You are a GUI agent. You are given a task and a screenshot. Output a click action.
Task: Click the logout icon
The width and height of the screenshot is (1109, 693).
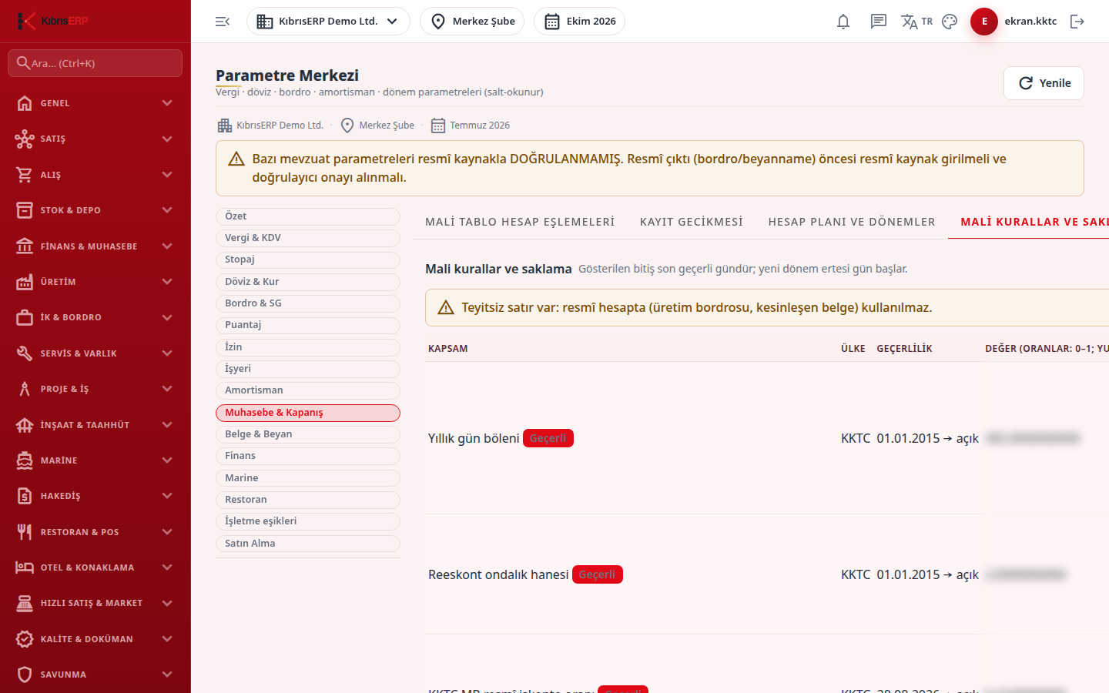[x=1077, y=22]
